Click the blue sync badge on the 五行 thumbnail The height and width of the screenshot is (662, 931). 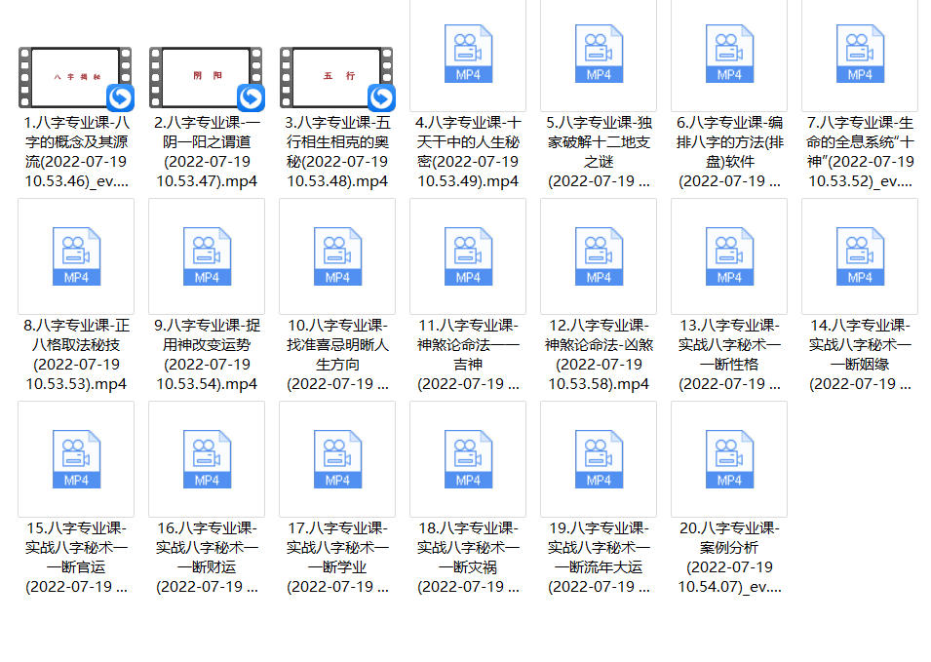coord(381,97)
